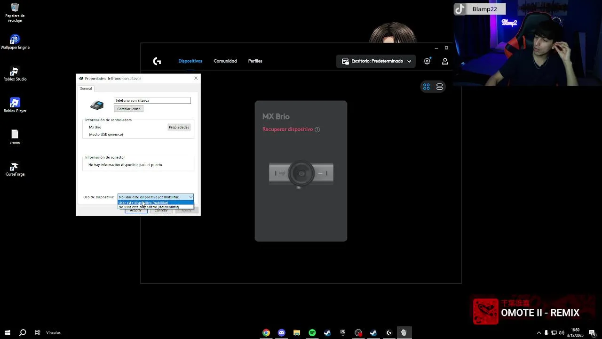Open the Perfiles tab in G HUB
This screenshot has height=339, width=602.
(x=255, y=61)
